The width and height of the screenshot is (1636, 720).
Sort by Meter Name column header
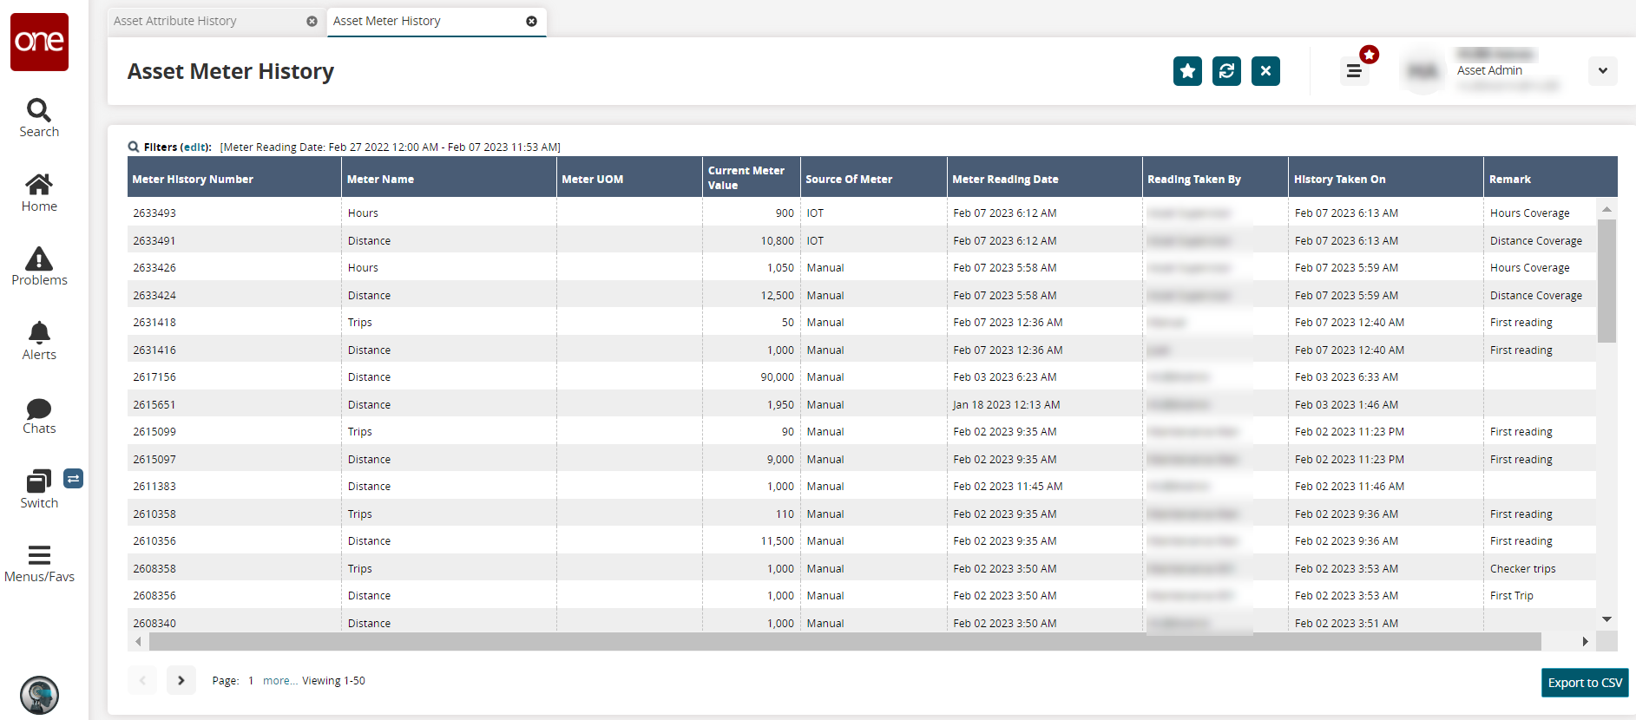[449, 179]
